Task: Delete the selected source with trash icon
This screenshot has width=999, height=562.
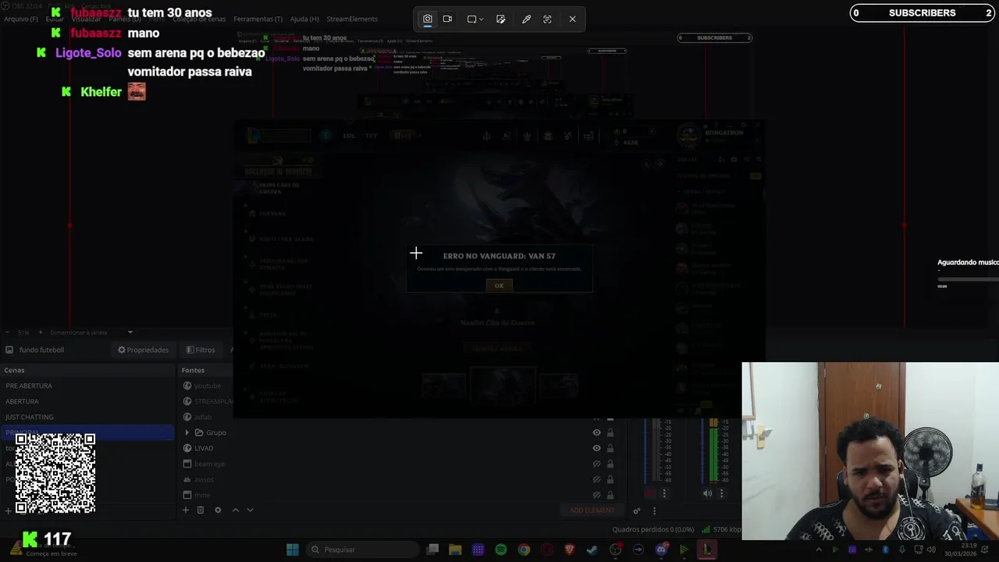Action: coord(201,510)
